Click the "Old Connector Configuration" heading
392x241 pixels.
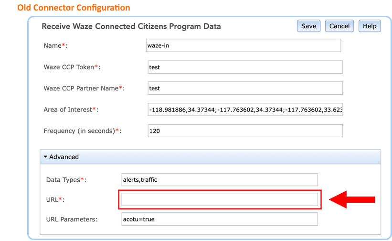coord(74,8)
